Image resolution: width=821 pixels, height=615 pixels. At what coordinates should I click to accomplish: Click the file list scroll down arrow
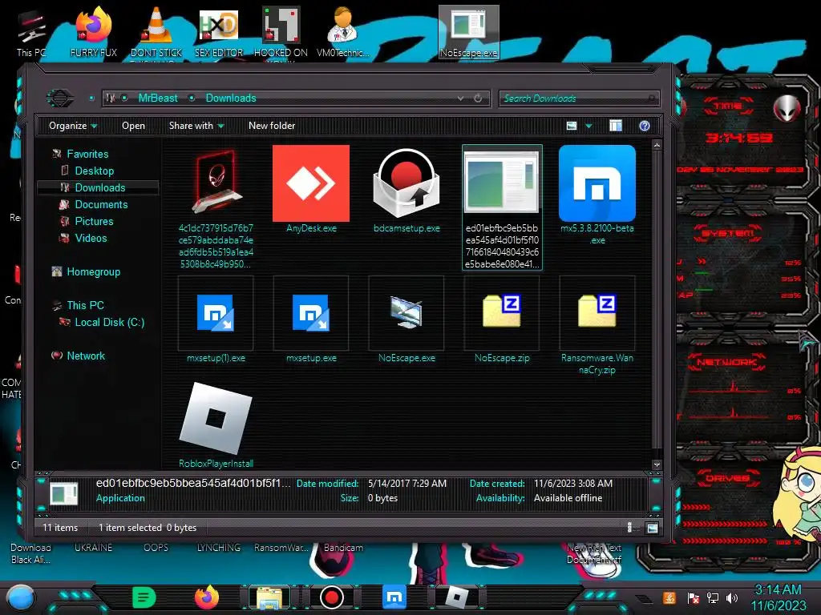[x=657, y=464]
